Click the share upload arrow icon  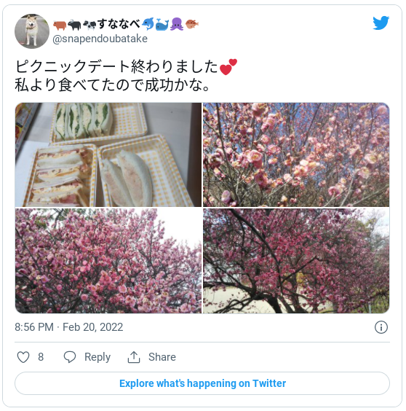pos(134,357)
